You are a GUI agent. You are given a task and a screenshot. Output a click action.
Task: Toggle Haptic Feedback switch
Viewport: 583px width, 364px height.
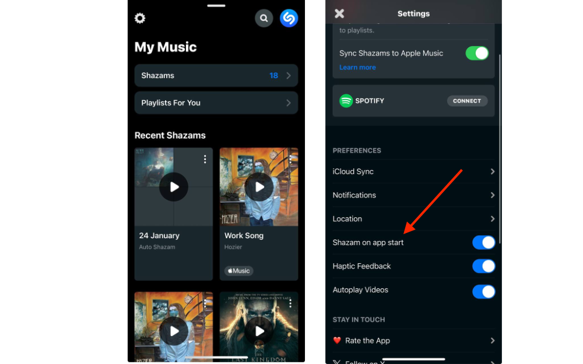tap(484, 266)
